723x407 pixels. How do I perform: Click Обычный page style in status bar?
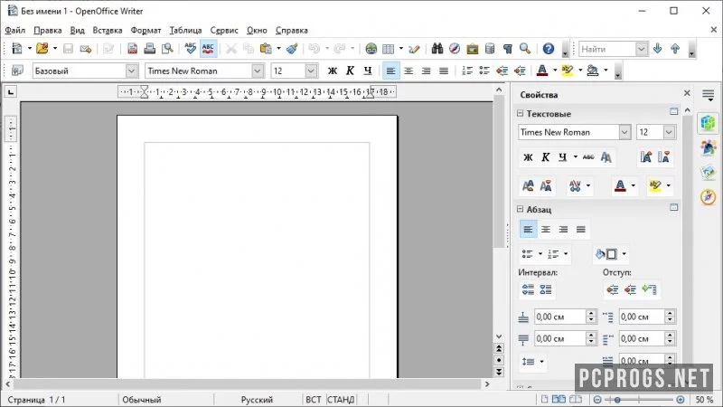(x=142, y=400)
